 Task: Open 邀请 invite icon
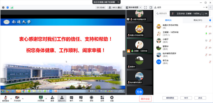pyautogui.click(x=52, y=99)
